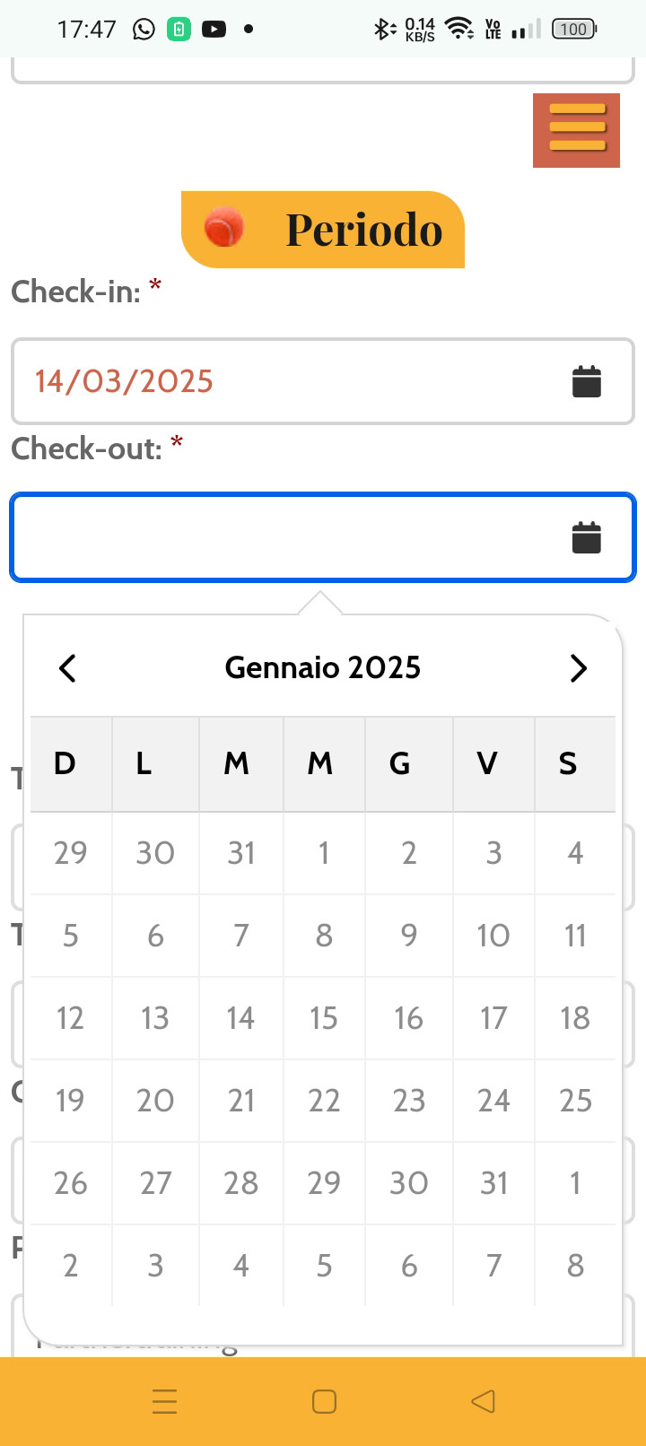Click the Check-in calendar icon

(586, 381)
